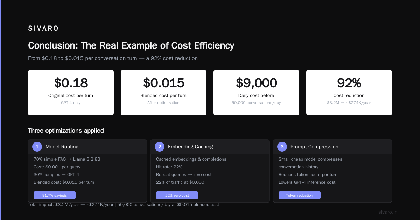
Task: Select 'Blended cost per turn' label
Action: (x=163, y=95)
